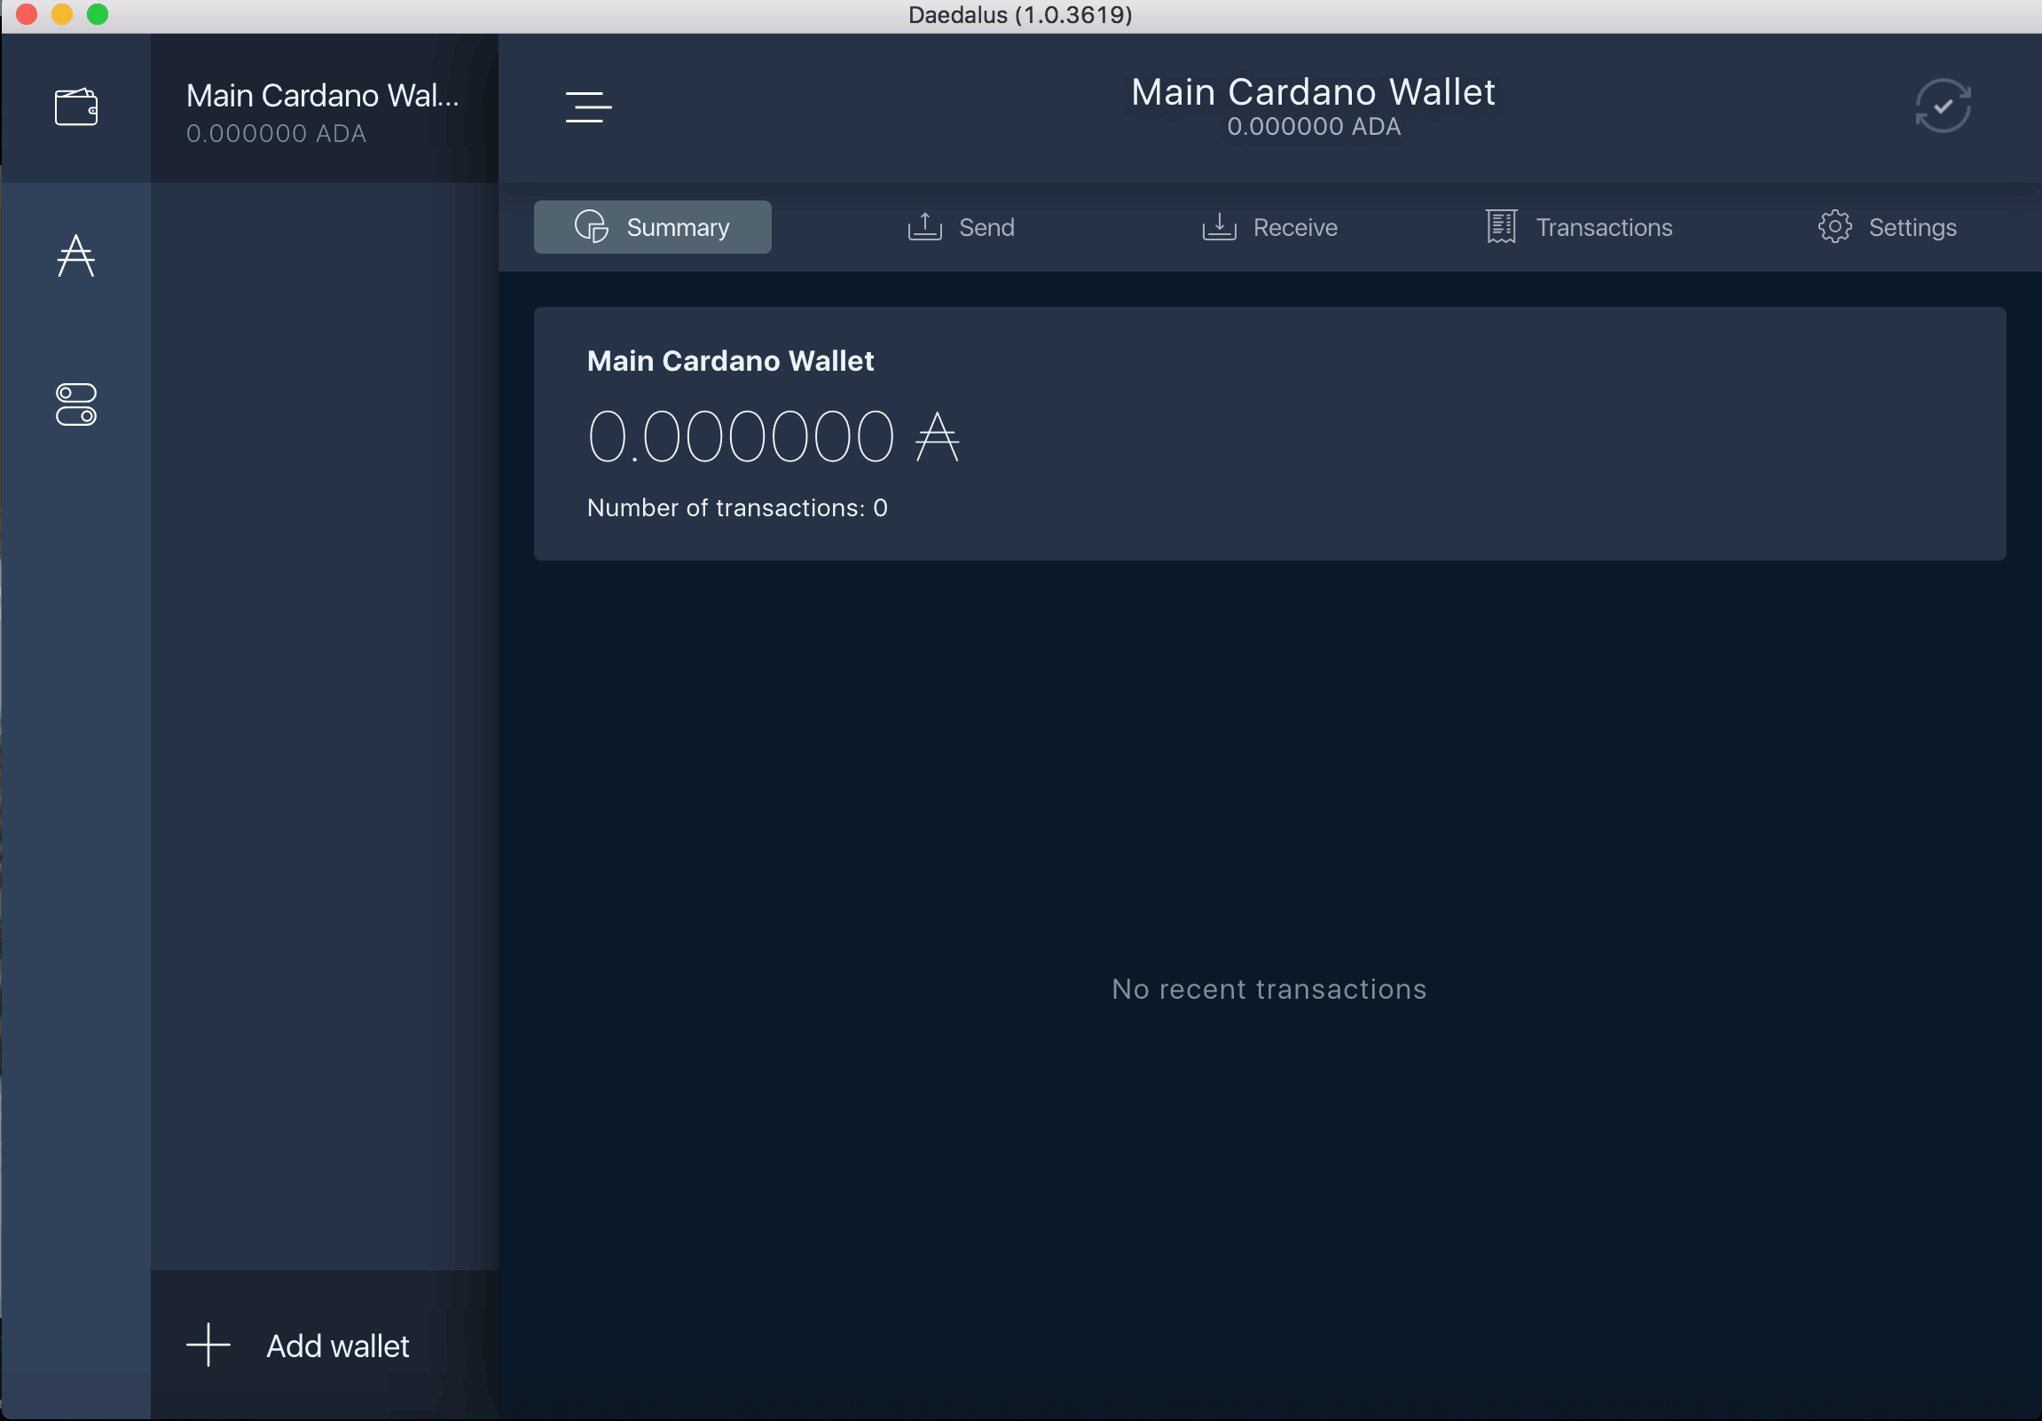Toggle the wallet display settings

[x=76, y=406]
